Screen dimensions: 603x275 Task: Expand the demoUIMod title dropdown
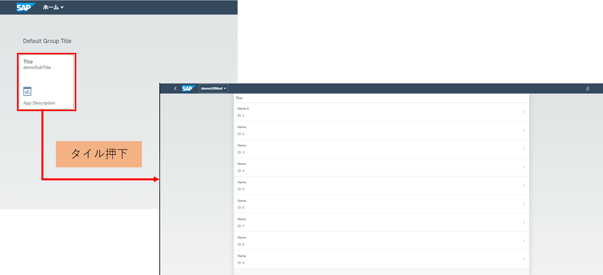214,88
